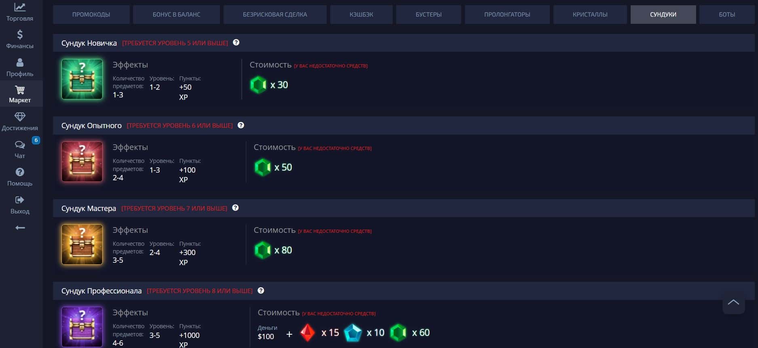
Task: Click the green gem beside x 80
Action: (x=262, y=250)
